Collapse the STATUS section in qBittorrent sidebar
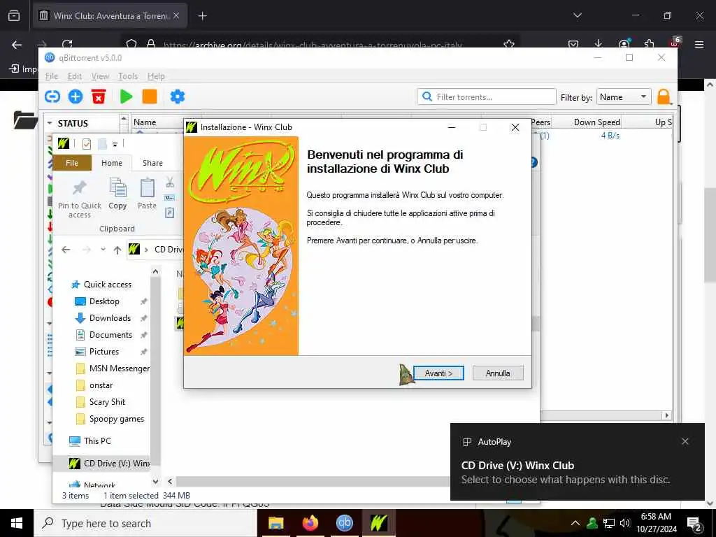Image resolution: width=716 pixels, height=537 pixels. click(50, 123)
